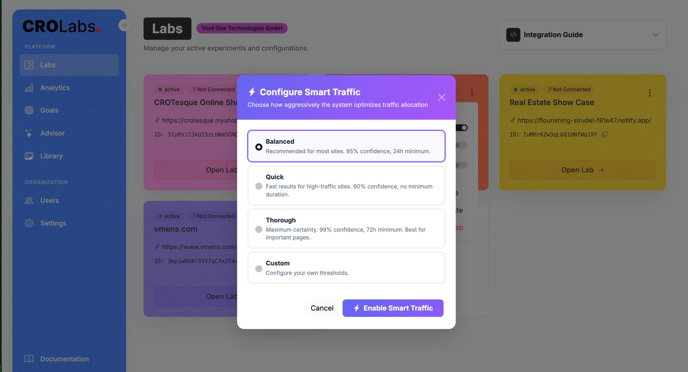
Task: Open the Real Estate Show Case options menu
Action: pyautogui.click(x=650, y=93)
